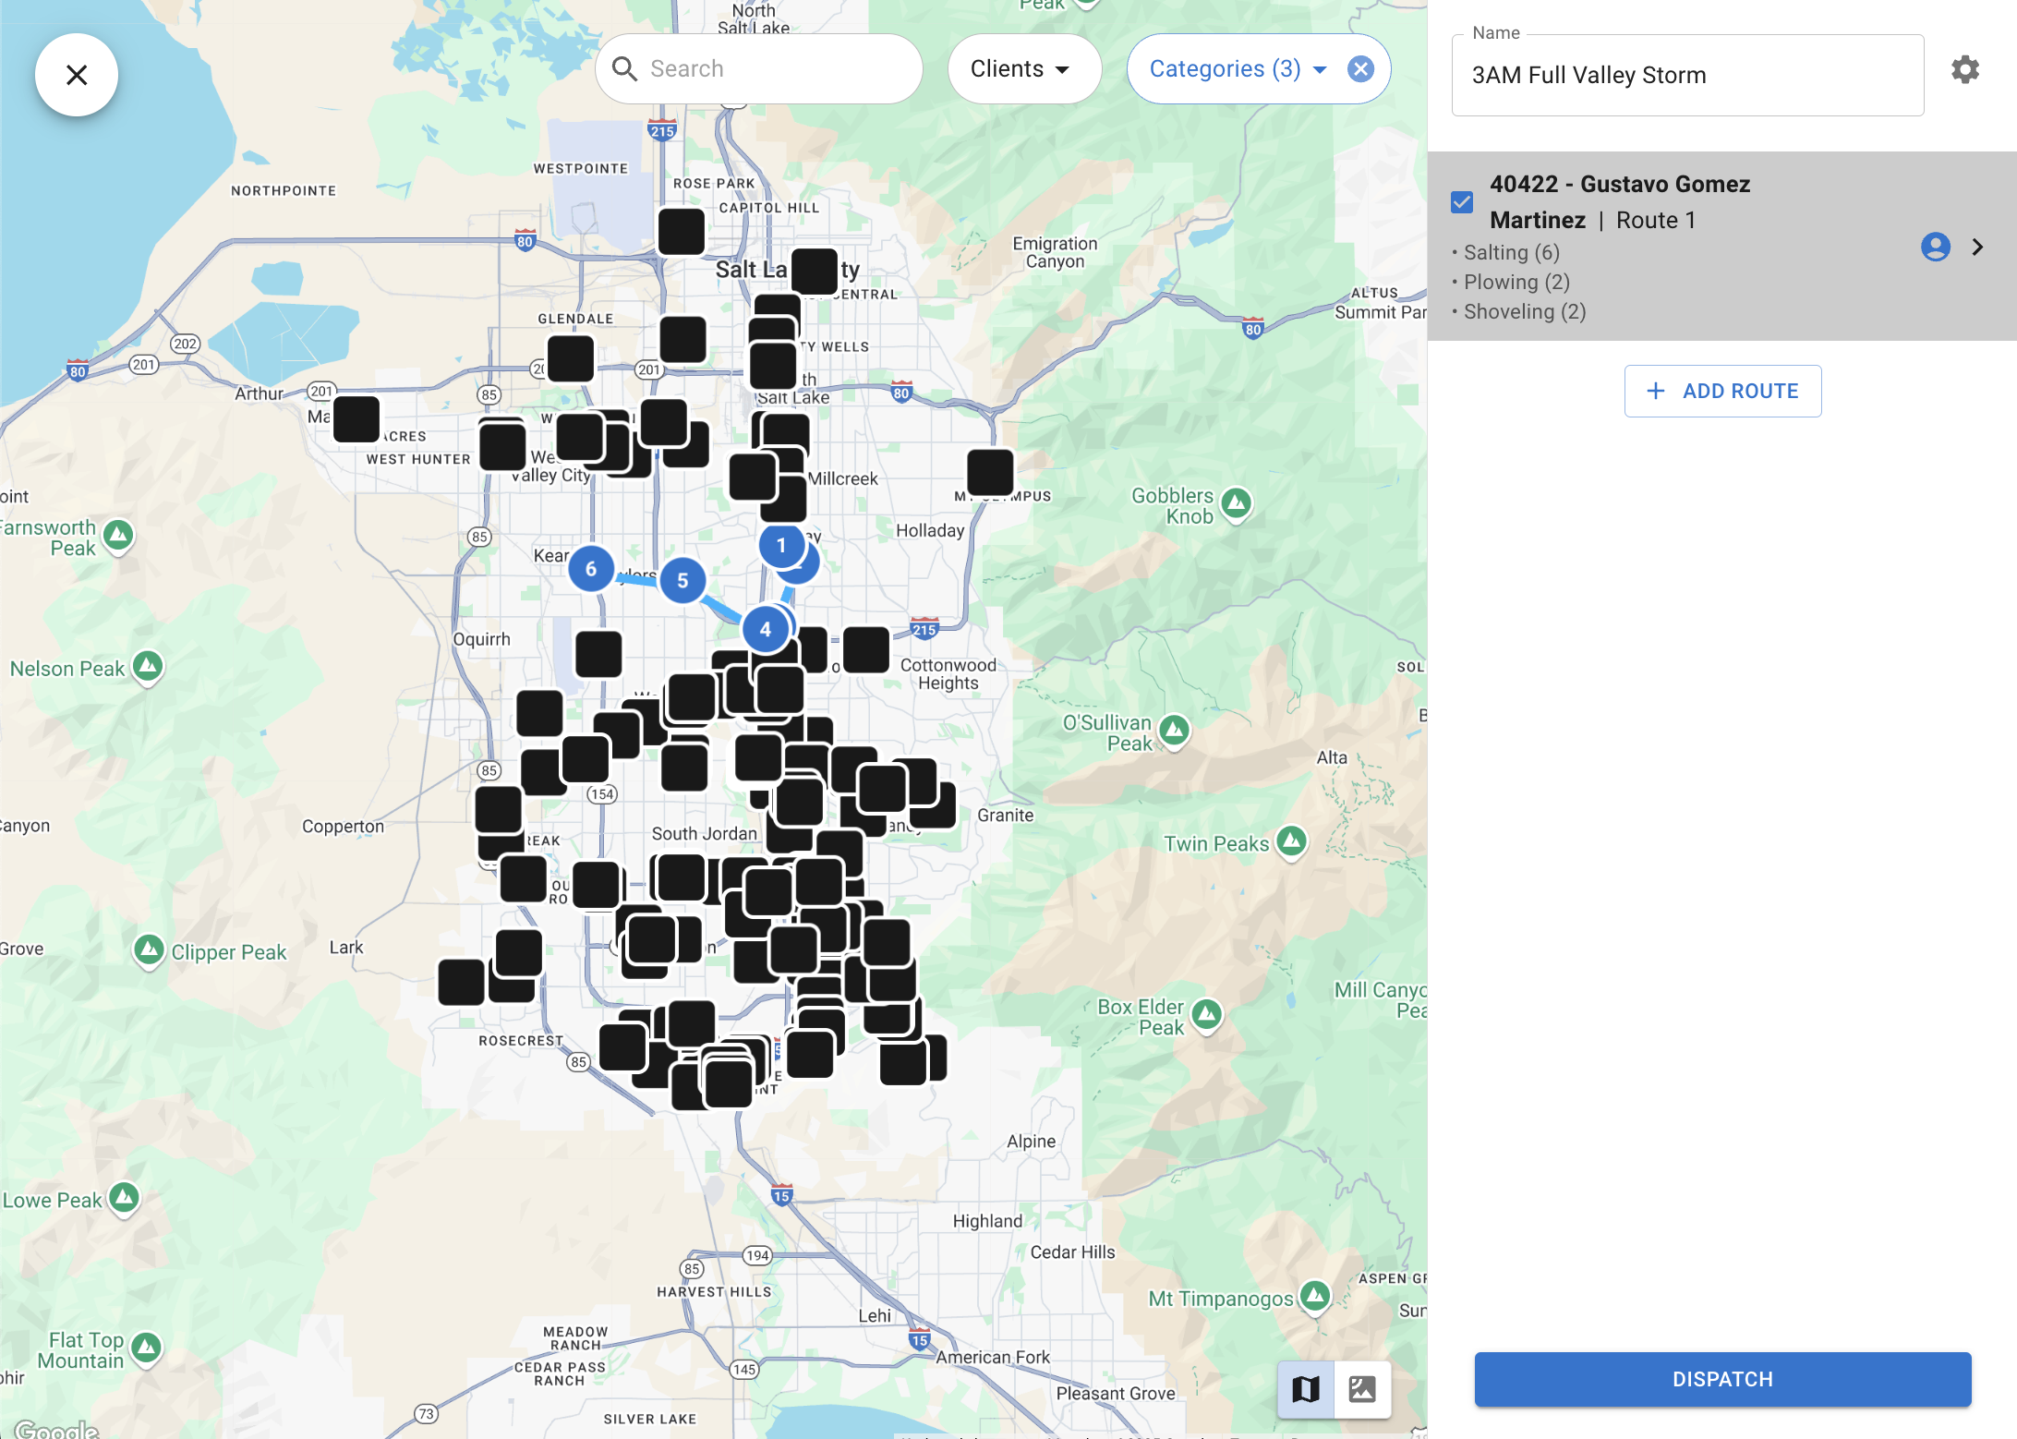This screenshot has height=1439, width=2017.
Task: Open the Clients dropdown
Action: click(x=1023, y=69)
